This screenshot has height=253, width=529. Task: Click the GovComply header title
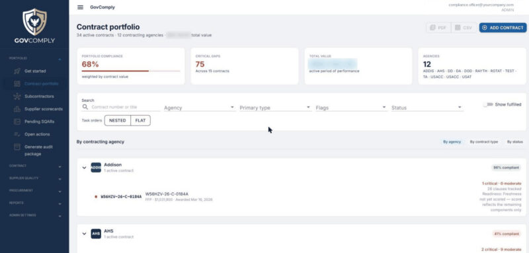102,7
